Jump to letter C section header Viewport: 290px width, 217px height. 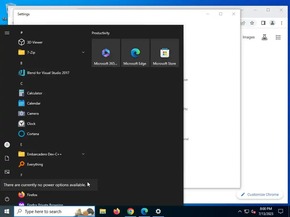pyautogui.click(x=22, y=84)
